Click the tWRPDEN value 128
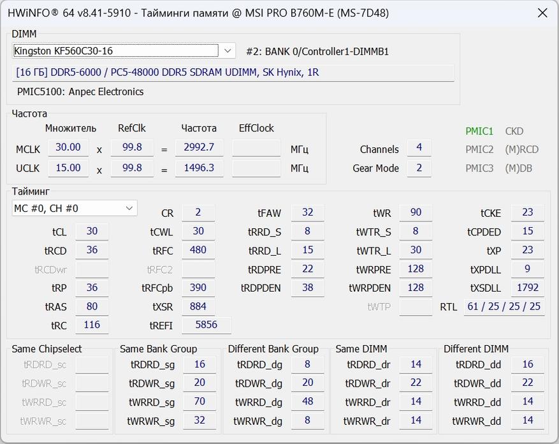This screenshot has height=444, width=559. [x=416, y=288]
